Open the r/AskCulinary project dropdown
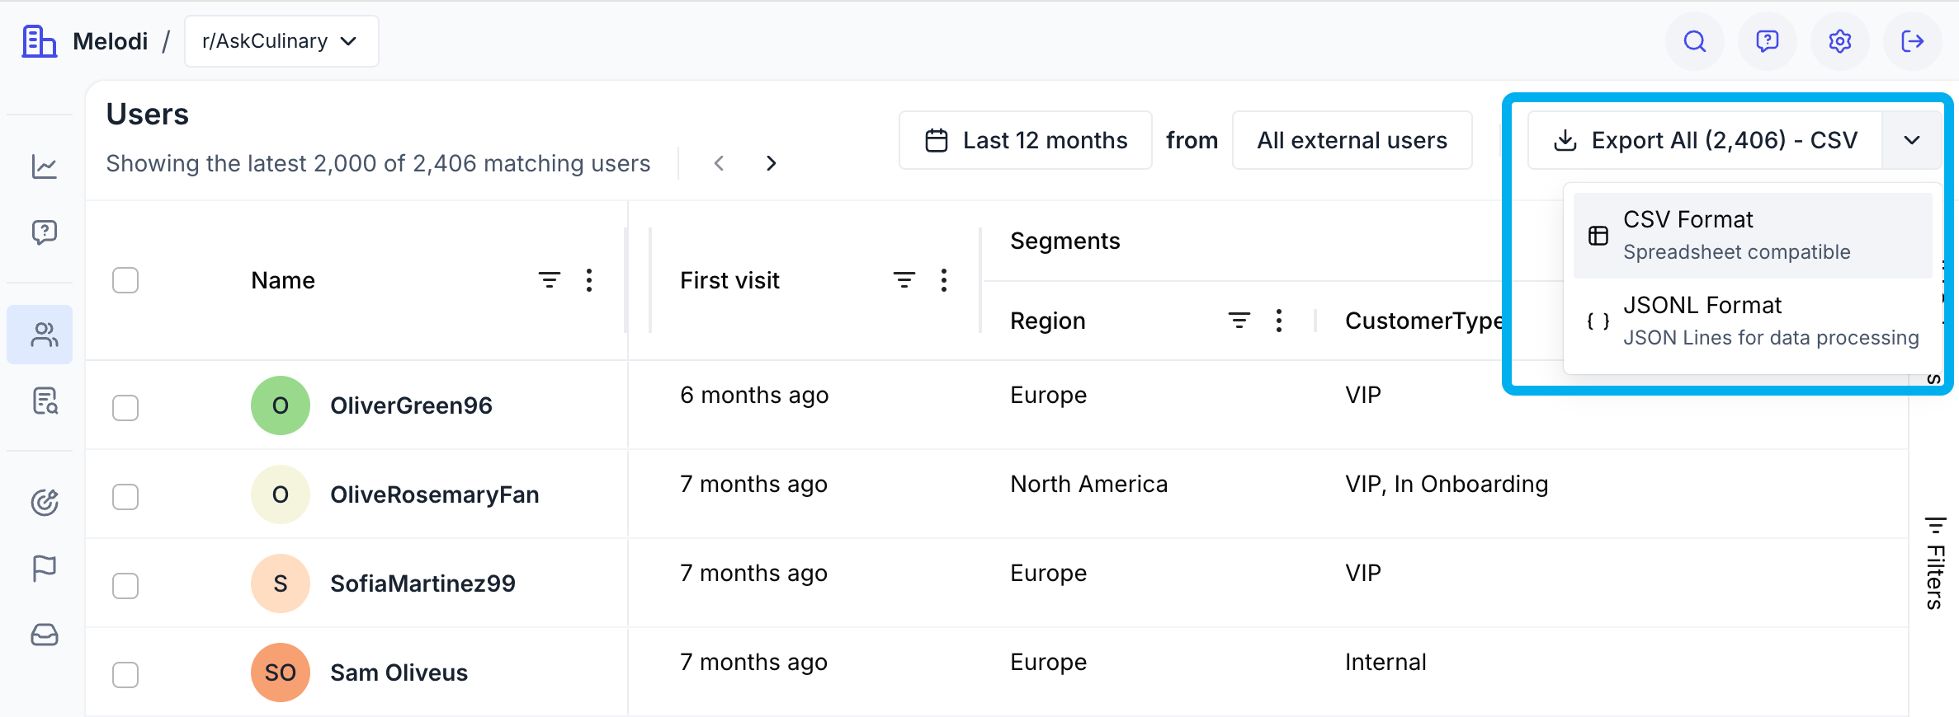Screen dimensions: 1959x717 [281, 41]
